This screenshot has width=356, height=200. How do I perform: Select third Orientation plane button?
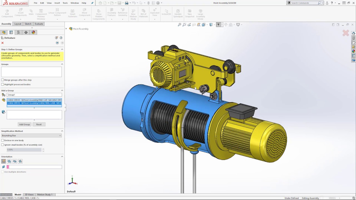click(x=15, y=161)
